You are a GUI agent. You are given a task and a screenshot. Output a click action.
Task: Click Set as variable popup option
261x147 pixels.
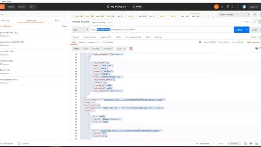pos(99,22)
